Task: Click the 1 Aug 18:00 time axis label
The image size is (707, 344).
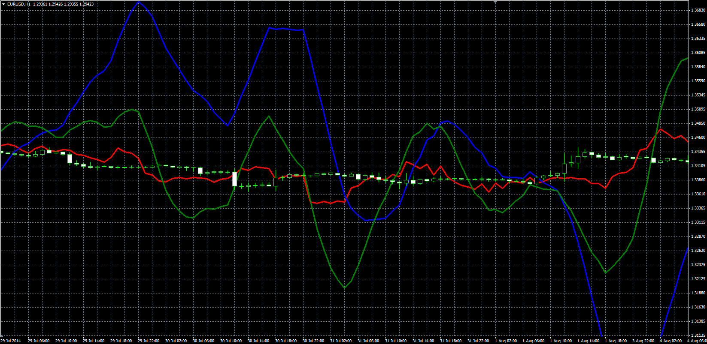Action: point(616,341)
